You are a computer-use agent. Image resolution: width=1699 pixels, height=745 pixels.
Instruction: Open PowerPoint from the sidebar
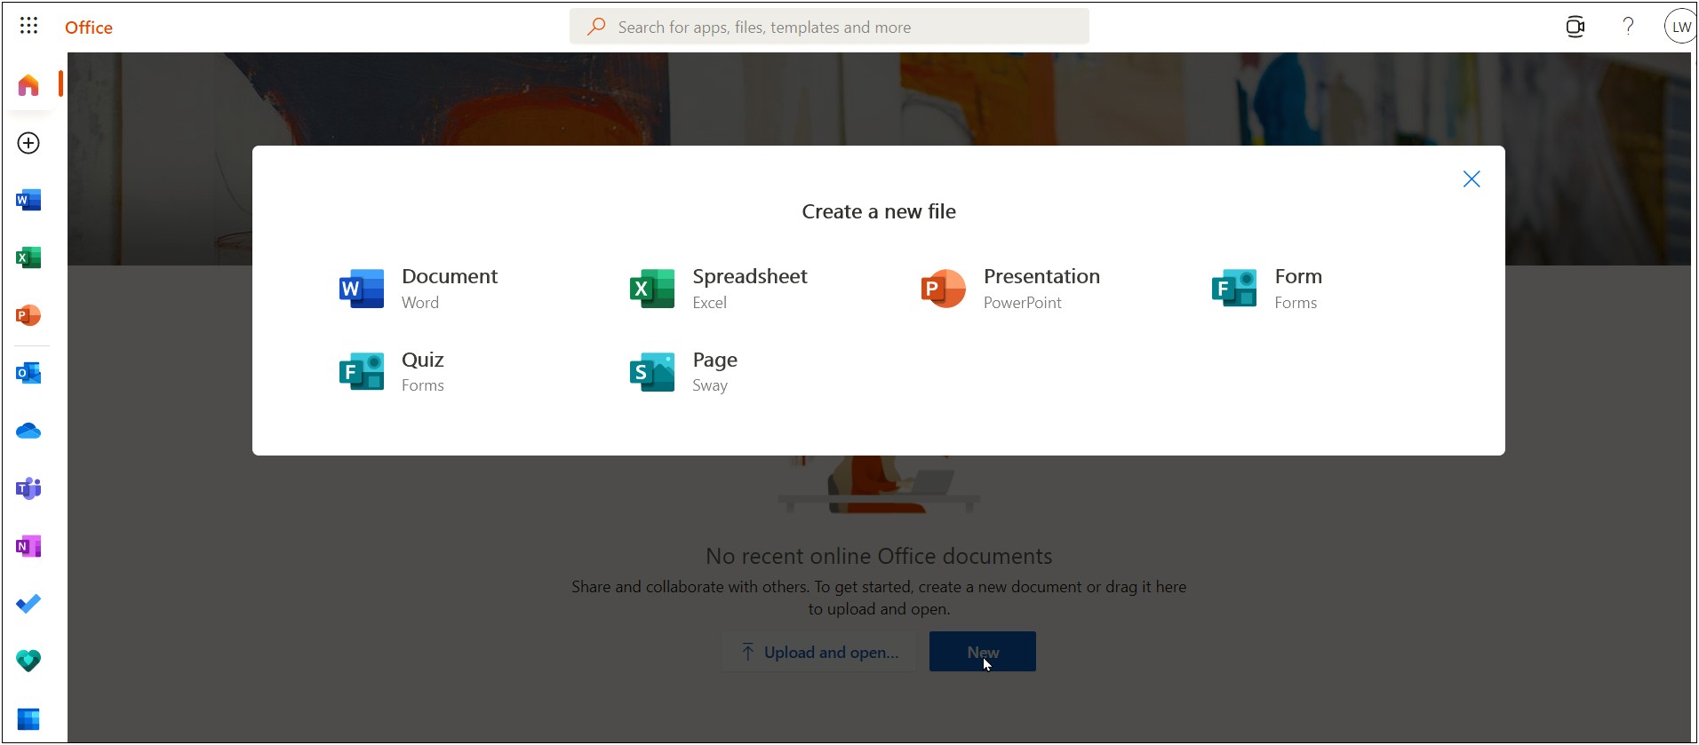click(x=28, y=315)
